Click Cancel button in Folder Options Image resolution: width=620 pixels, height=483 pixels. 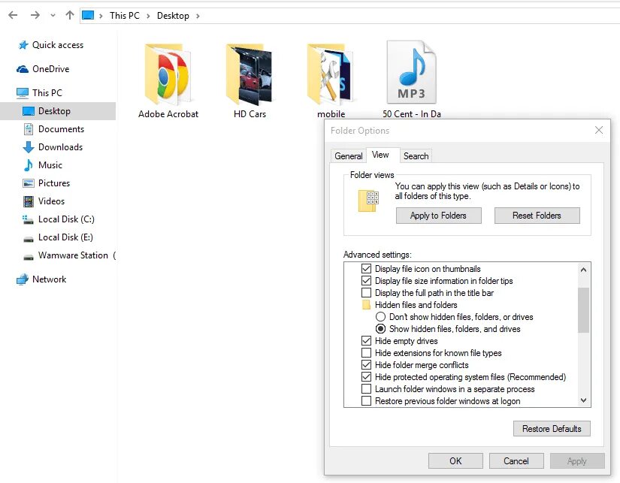tap(516, 461)
